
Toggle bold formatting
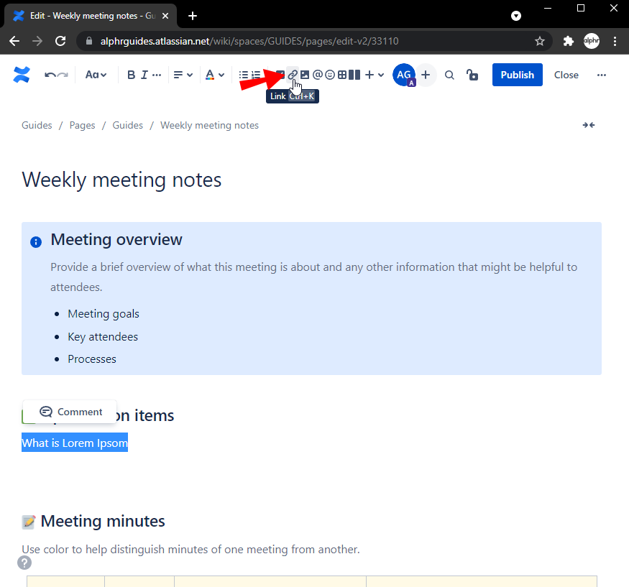tap(131, 75)
